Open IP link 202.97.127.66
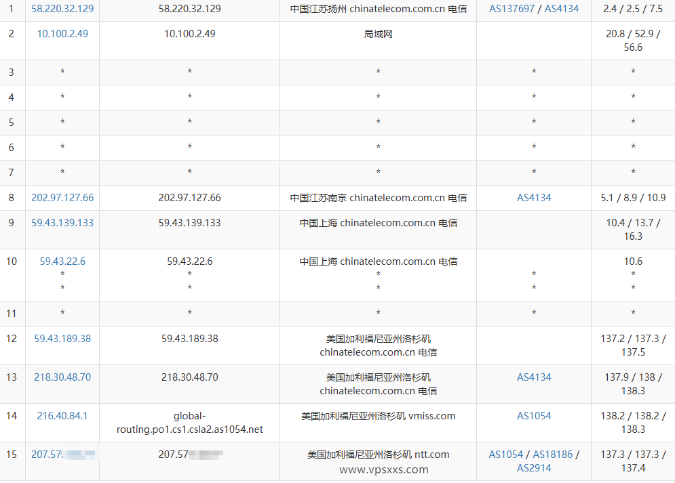 [x=62, y=198]
